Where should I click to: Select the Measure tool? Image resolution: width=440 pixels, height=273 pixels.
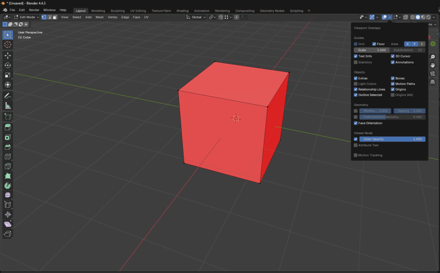(x=8, y=106)
